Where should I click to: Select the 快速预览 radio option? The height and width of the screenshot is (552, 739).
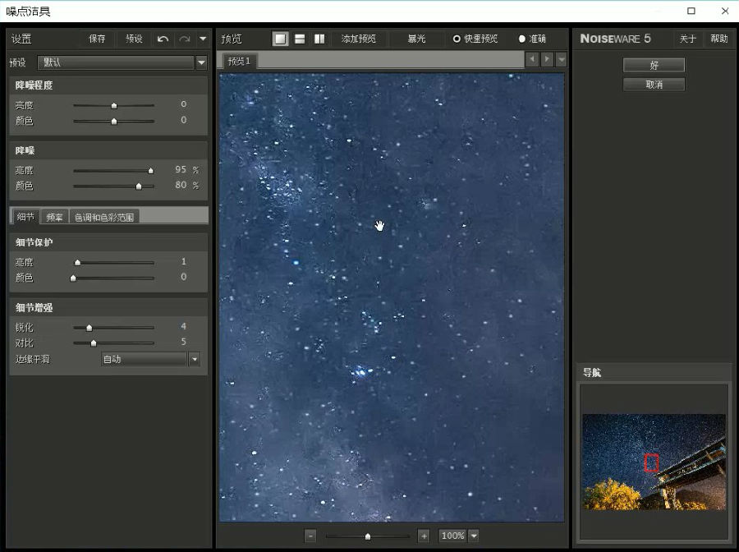coord(475,39)
